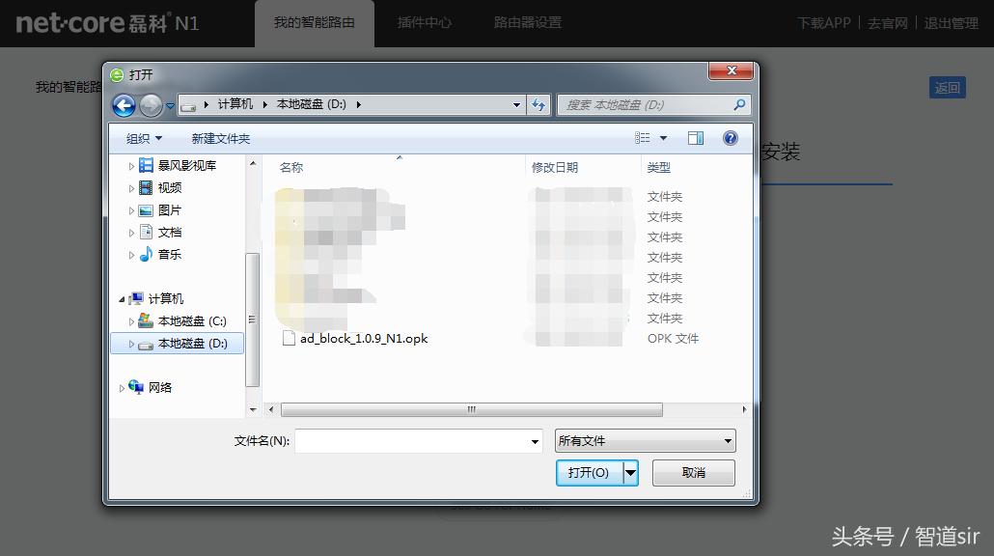Click the Forward navigation arrow
994x556 pixels.
pyautogui.click(x=151, y=105)
